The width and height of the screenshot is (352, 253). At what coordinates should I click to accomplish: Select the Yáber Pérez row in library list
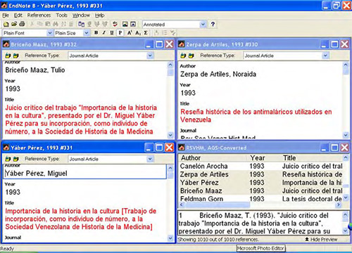click(260, 183)
